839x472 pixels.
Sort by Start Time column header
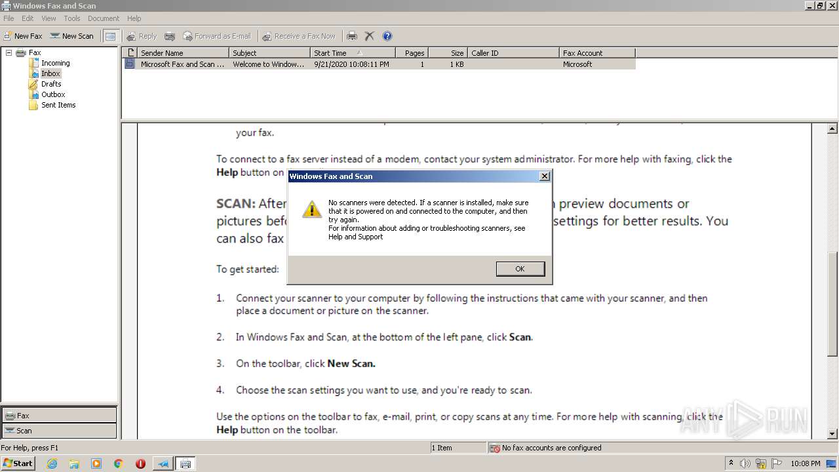coord(353,53)
